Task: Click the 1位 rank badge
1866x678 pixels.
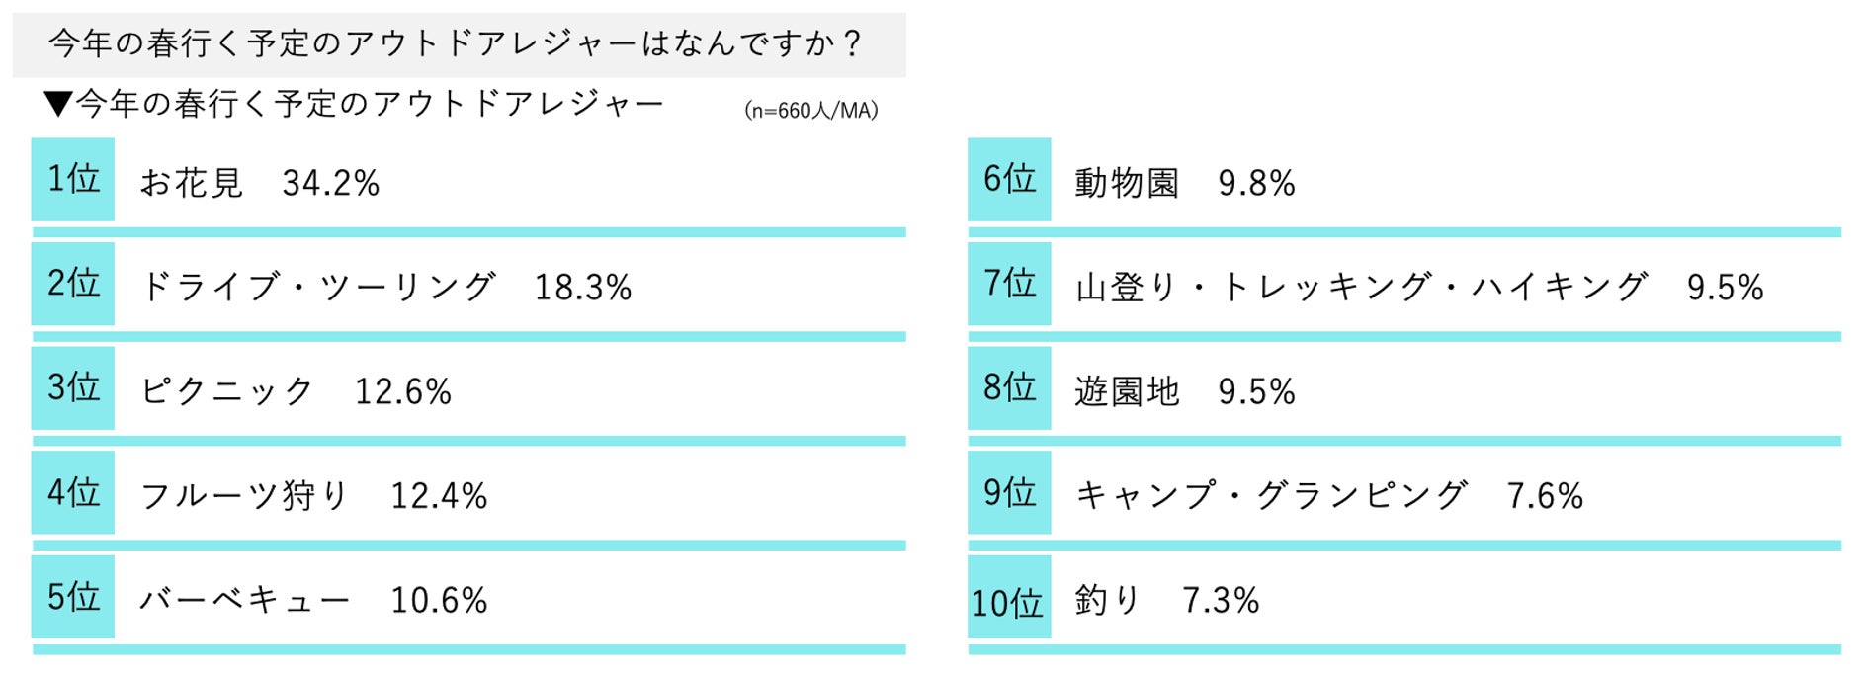Action: [x=73, y=179]
